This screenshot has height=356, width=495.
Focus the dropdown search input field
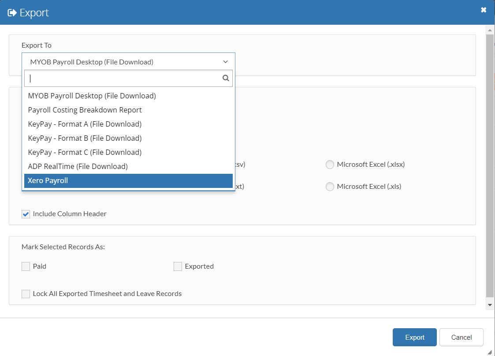click(x=128, y=79)
